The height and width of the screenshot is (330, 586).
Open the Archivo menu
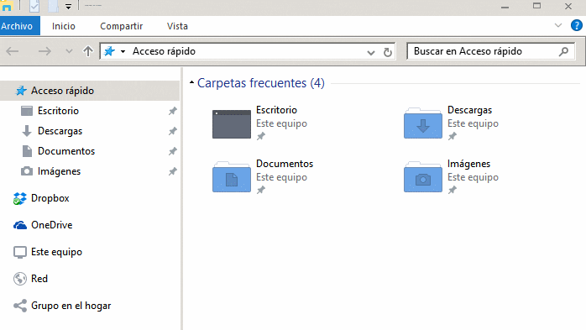tap(17, 26)
